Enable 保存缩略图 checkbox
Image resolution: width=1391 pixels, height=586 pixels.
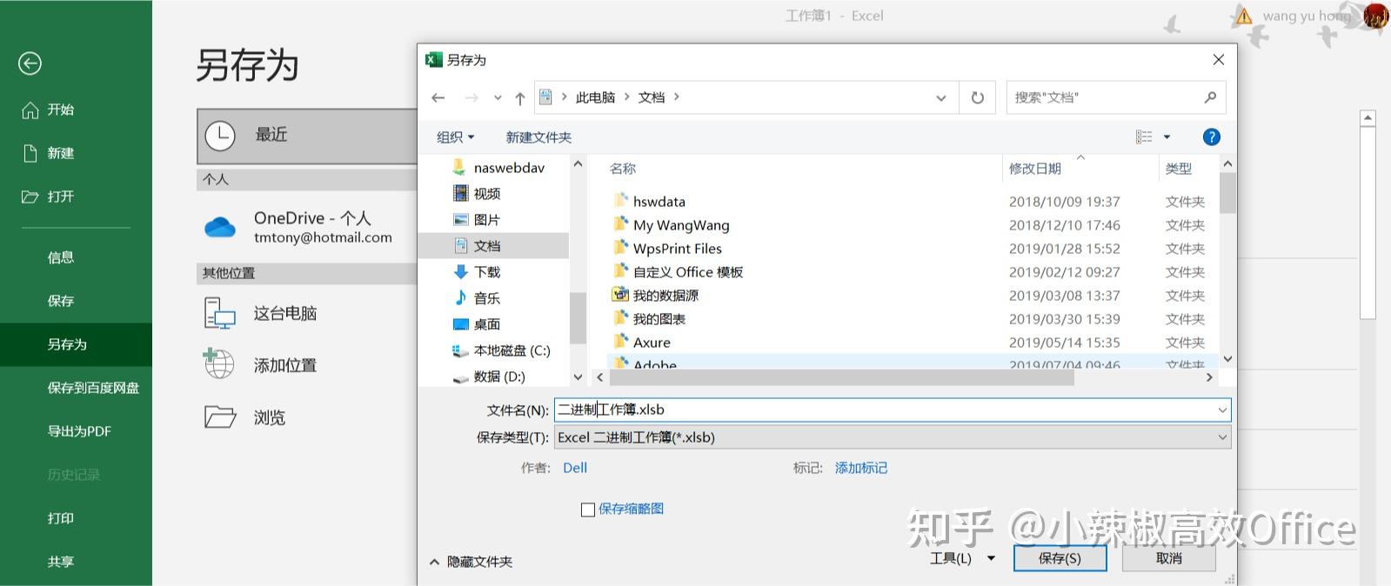[588, 509]
